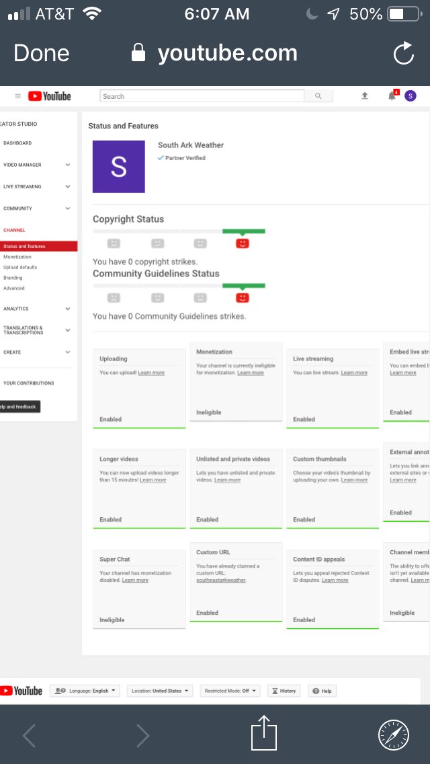Click Learn more in Custom thumbnails card
430x764 pixels.
[354, 480]
